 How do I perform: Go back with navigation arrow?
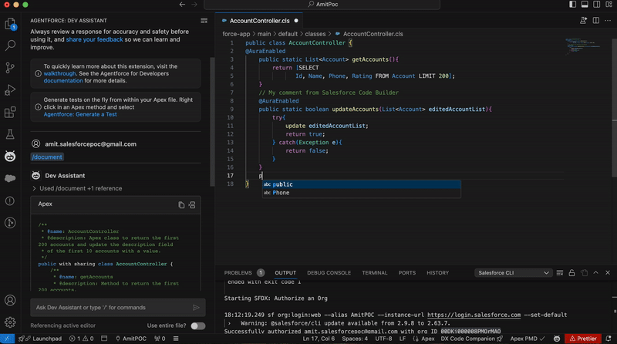coord(182,5)
